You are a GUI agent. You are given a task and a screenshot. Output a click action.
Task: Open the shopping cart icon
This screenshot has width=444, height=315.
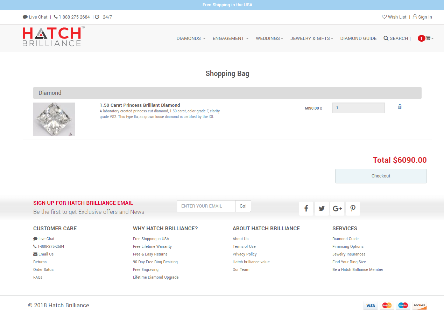[x=428, y=38]
